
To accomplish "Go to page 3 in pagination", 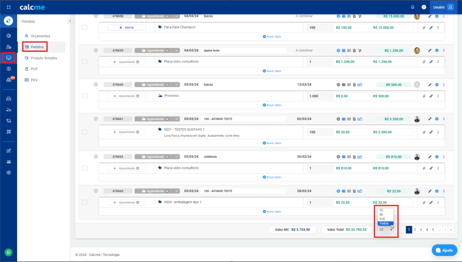I will pos(421,230).
